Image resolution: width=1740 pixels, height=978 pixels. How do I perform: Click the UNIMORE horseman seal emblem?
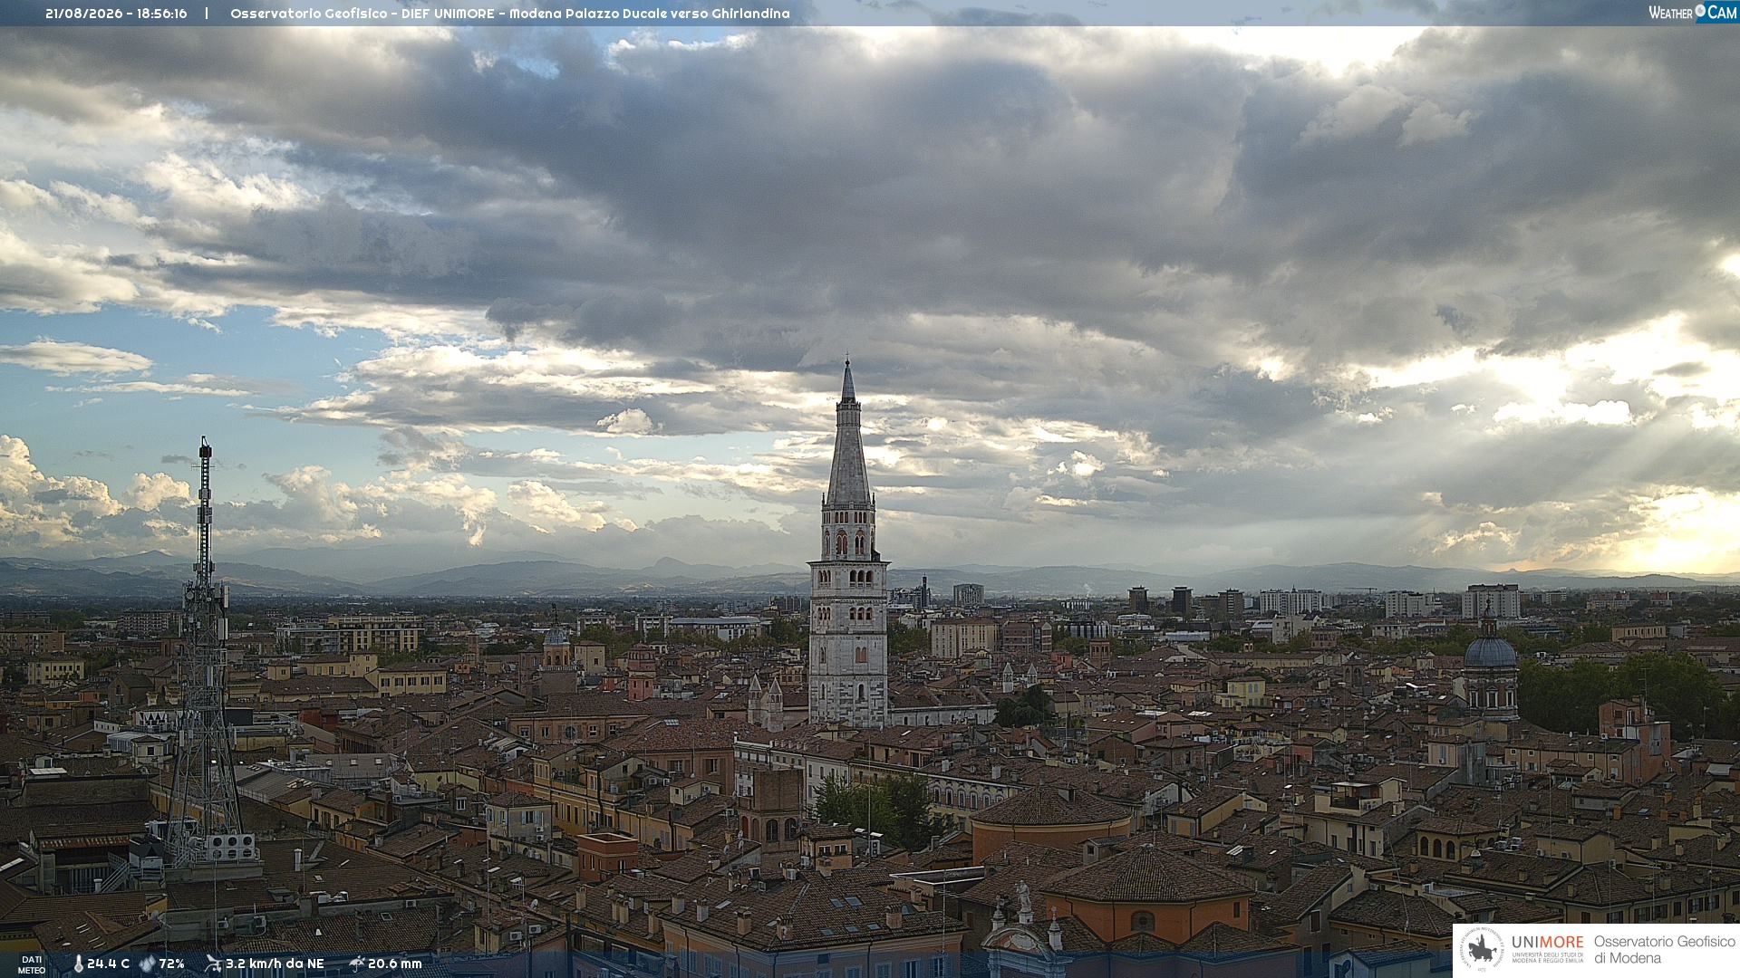point(1483,950)
